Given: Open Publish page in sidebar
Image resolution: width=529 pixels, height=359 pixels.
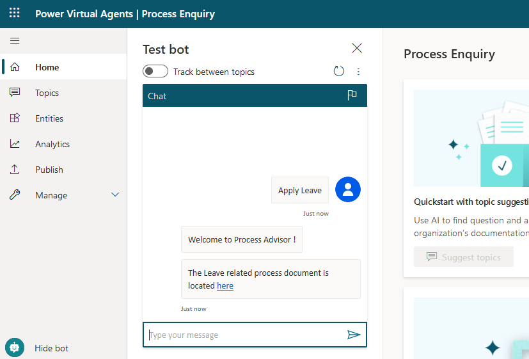Looking at the screenshot, I should tap(63, 170).
